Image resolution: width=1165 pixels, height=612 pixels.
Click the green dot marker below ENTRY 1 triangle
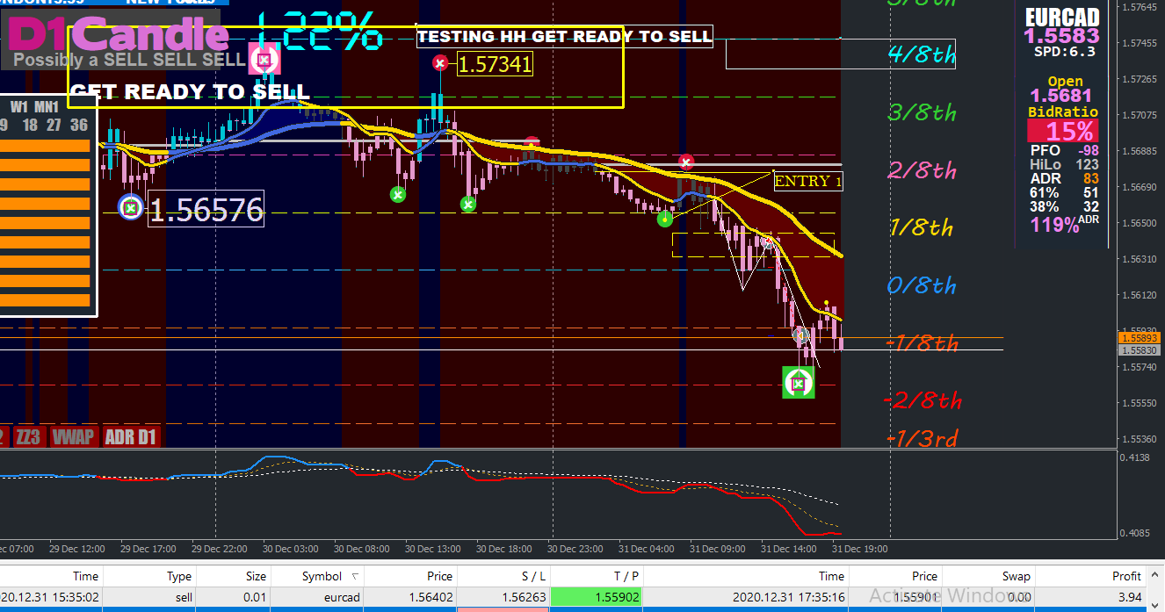coord(665,219)
